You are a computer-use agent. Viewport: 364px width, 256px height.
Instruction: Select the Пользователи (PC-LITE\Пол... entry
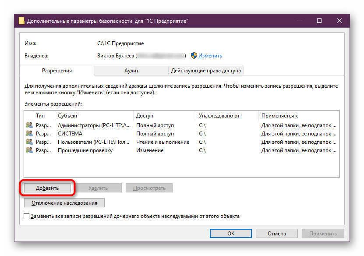tap(94, 142)
